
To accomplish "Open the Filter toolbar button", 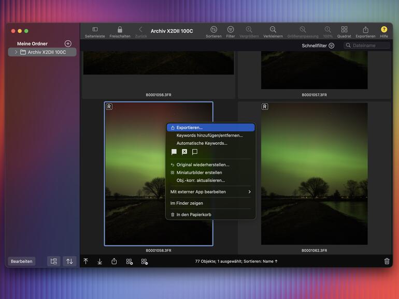I will (x=231, y=29).
